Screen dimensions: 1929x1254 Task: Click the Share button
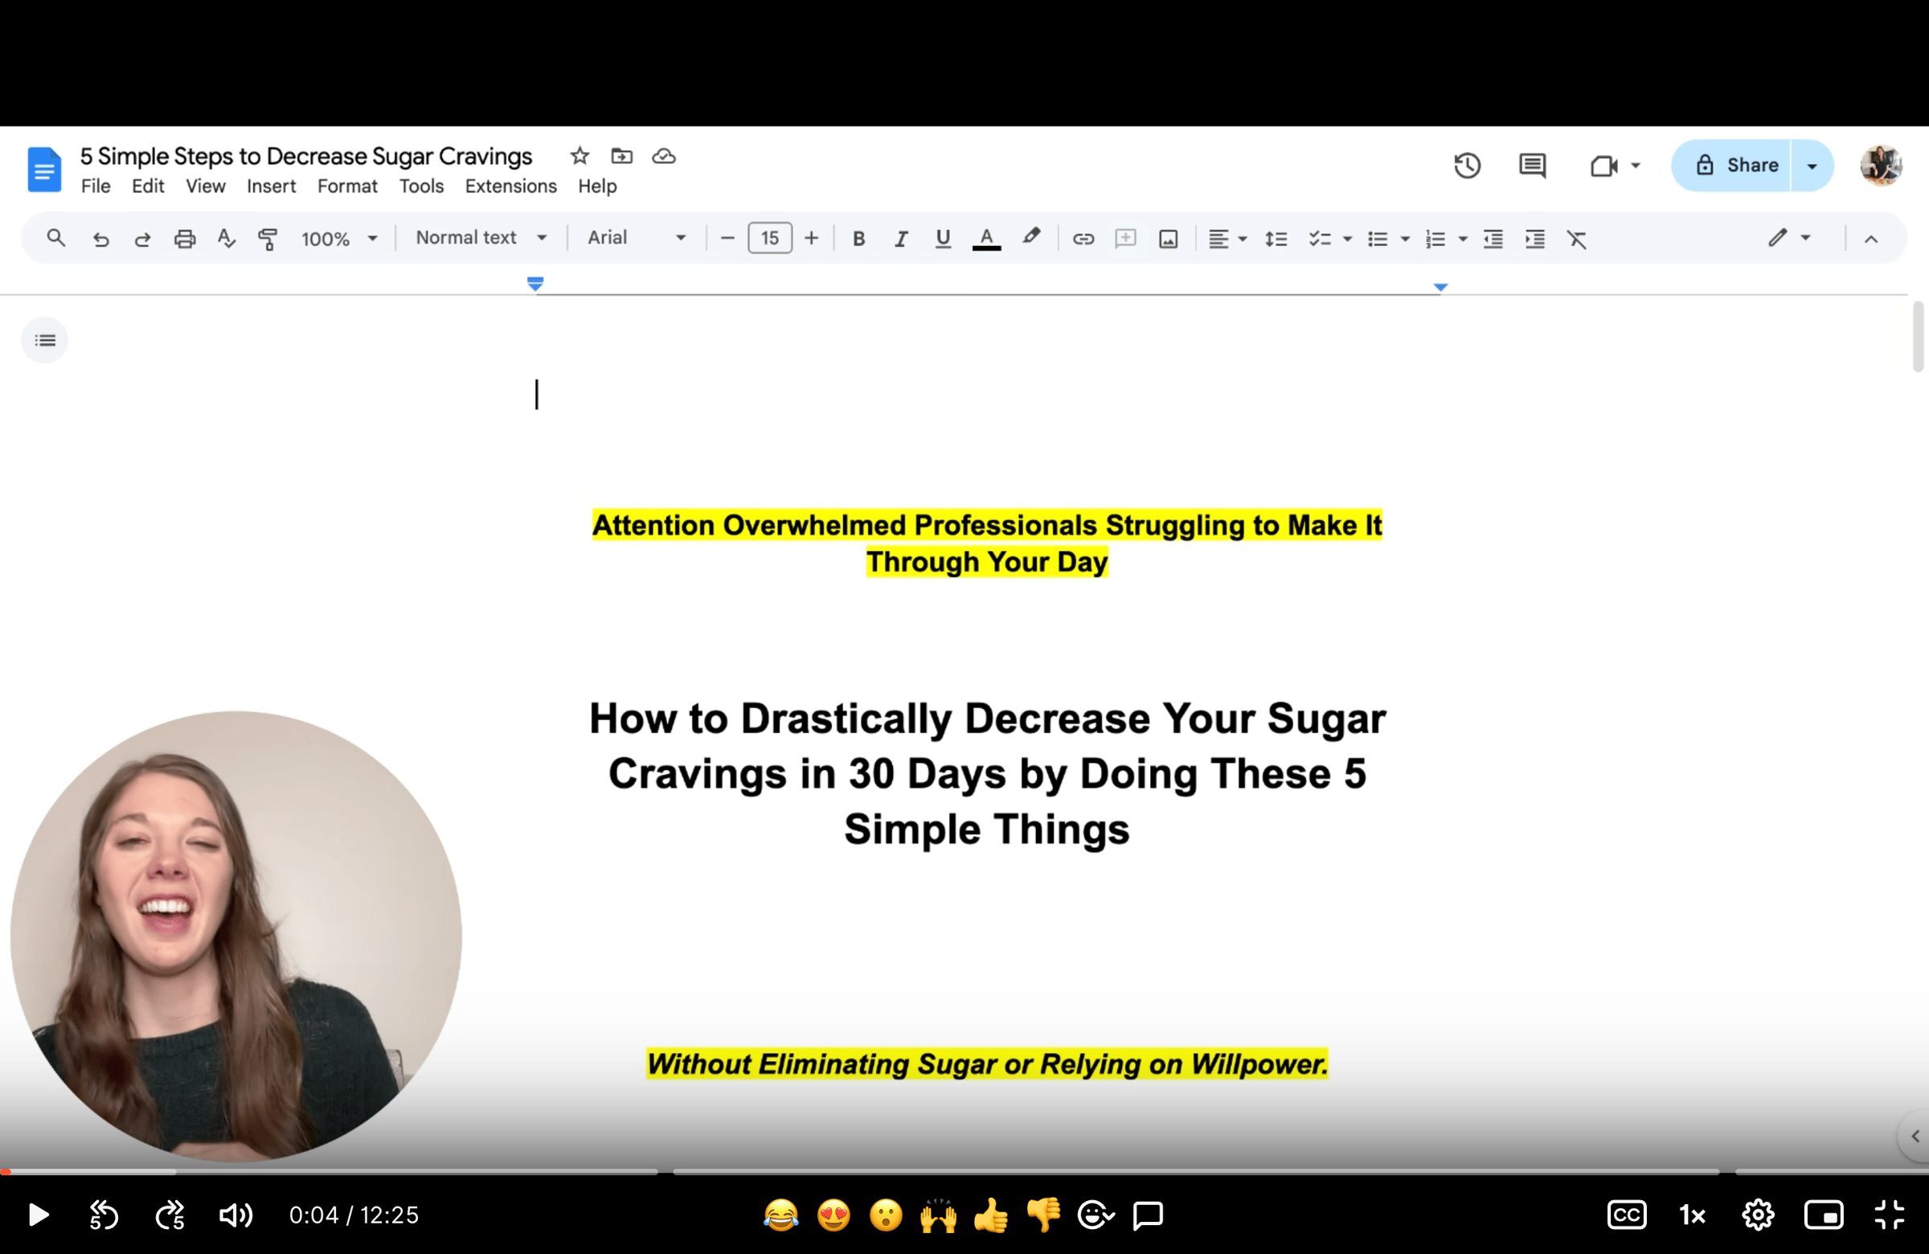(1732, 166)
